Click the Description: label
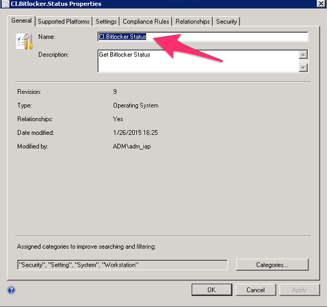Viewport: 327px width, 307px height. click(x=53, y=55)
